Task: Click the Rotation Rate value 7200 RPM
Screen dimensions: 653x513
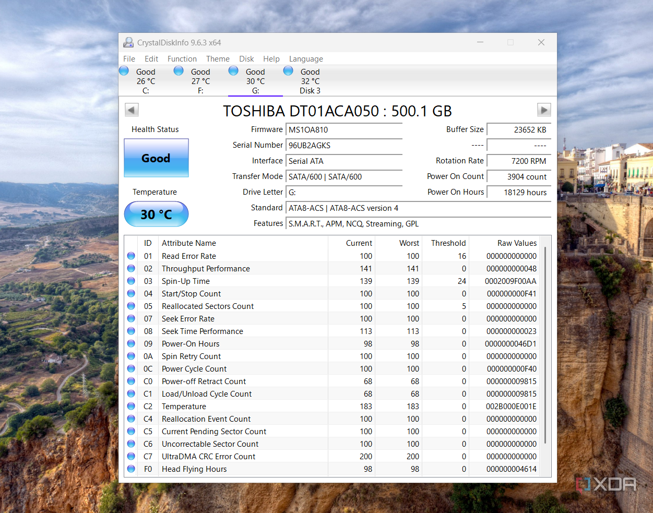Action: 519,161
